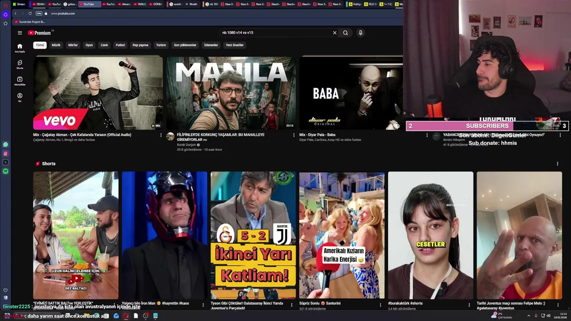
Task: Open options menu for Çağatay Akman mix
Action: pyautogui.click(x=161, y=135)
